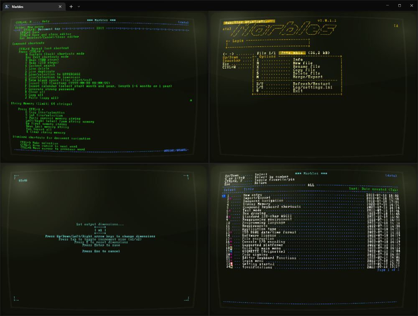Click 'CTRL+W, H .... Help' hint in editor
418x316 pixels.
33,22
